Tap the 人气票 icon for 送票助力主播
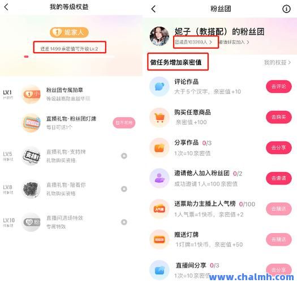The height and width of the screenshot is (283, 297). (x=160, y=209)
